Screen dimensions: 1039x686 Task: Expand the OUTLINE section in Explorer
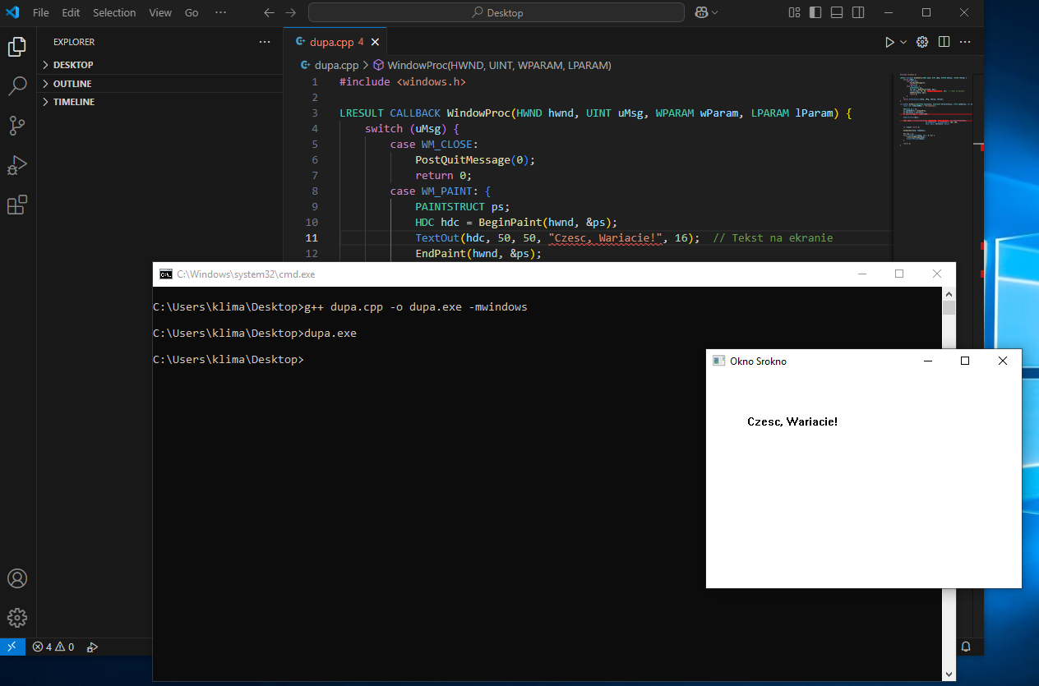tap(72, 84)
